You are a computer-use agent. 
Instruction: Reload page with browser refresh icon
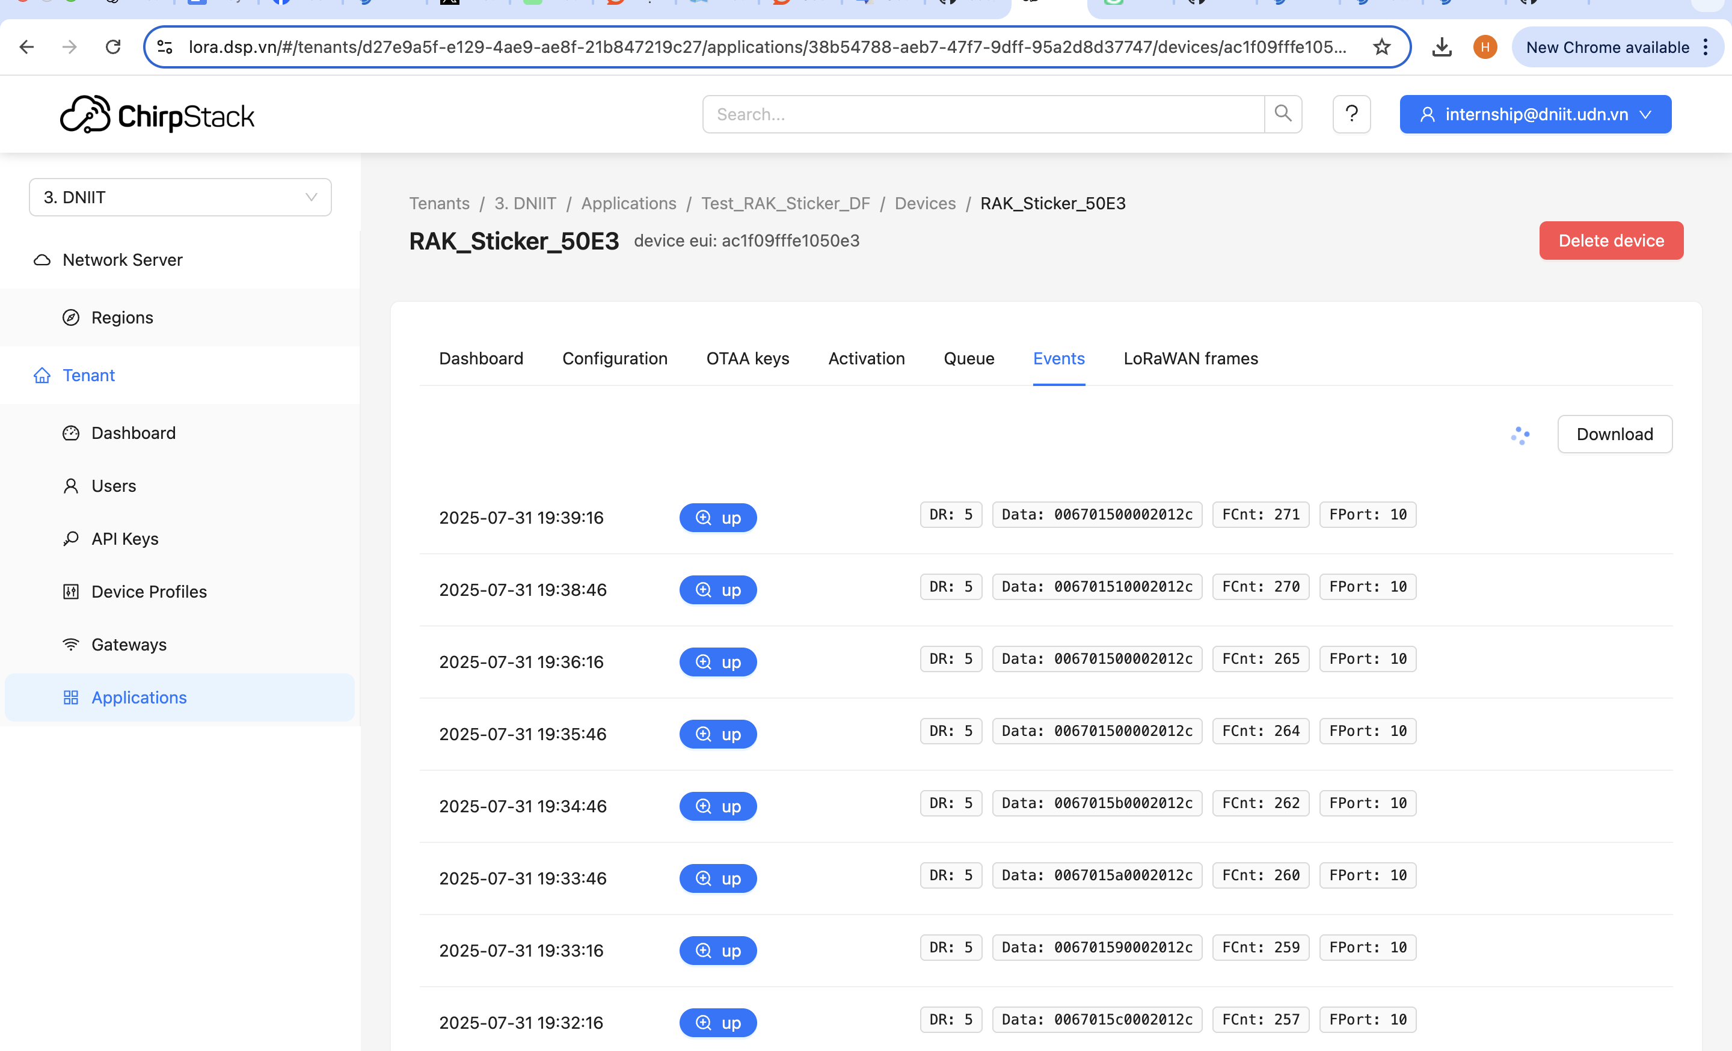tap(113, 47)
